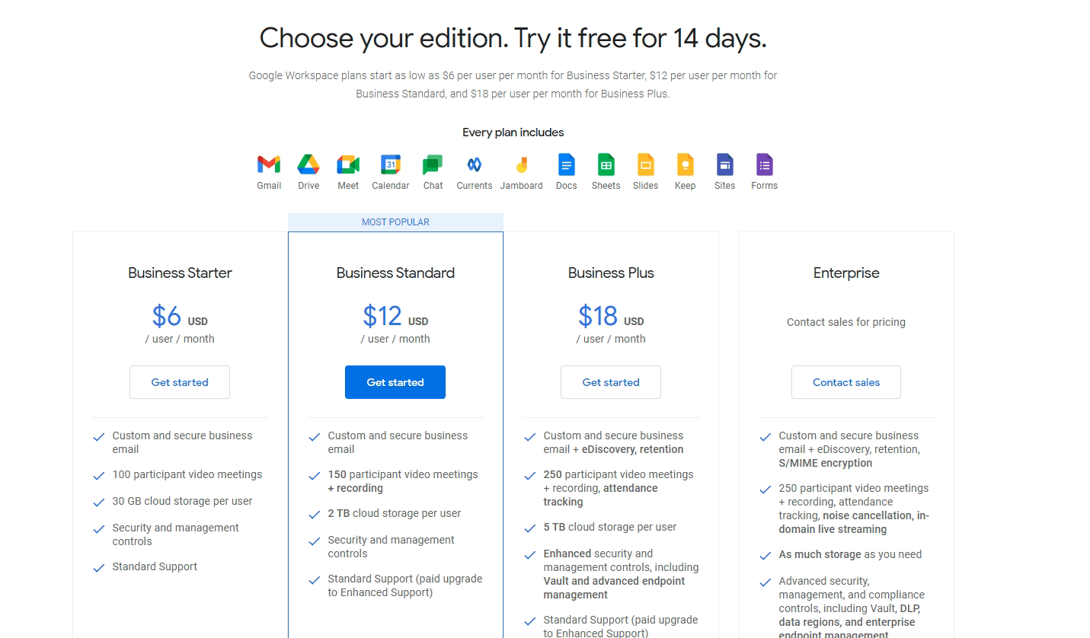Click the Google Forms icon
The height and width of the screenshot is (638, 1090).
764,164
